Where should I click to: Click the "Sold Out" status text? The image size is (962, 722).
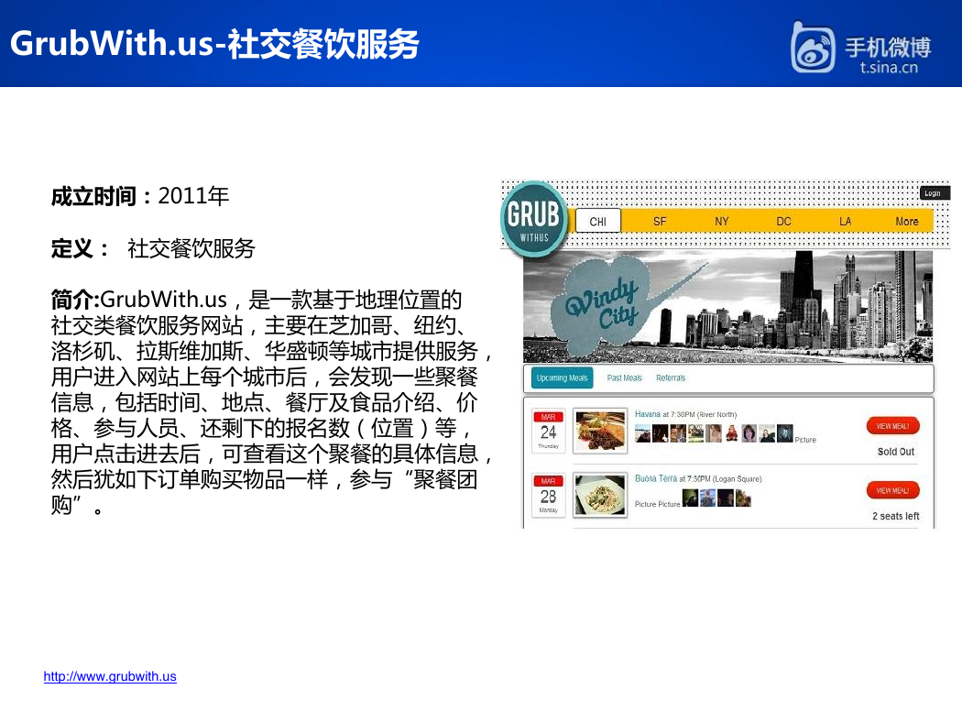click(x=896, y=452)
